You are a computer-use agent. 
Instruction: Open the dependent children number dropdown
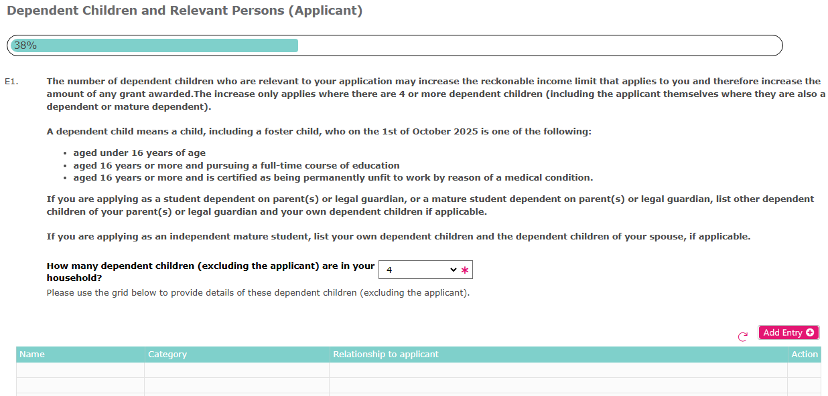tap(425, 269)
